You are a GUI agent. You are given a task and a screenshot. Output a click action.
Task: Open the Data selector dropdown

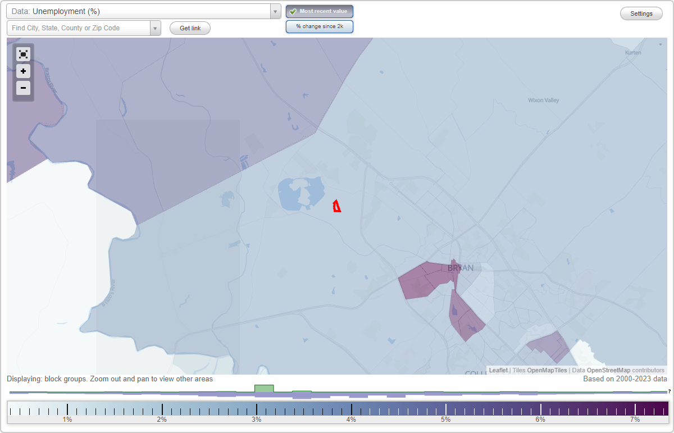[140, 11]
